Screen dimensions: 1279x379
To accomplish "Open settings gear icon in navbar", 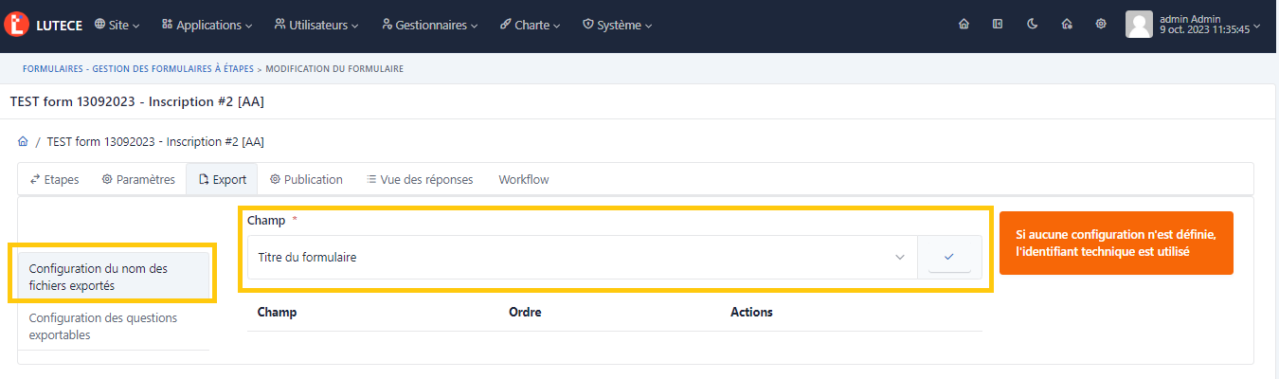I will tap(1100, 25).
